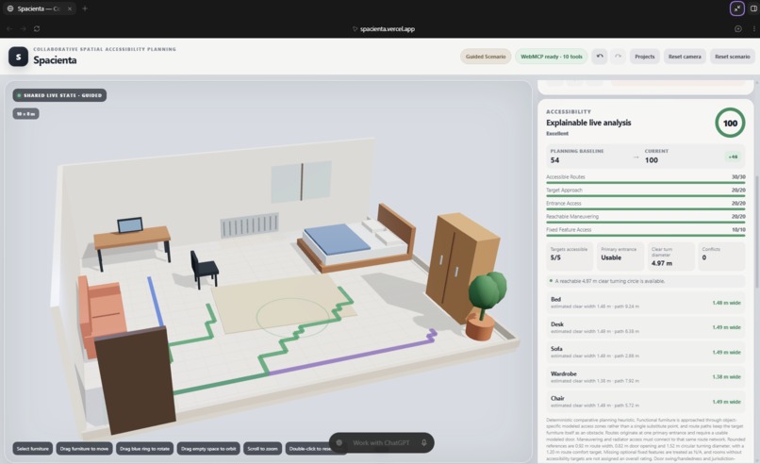The image size is (760, 464).
Task: Go back in browser history
Action: (x=9, y=29)
